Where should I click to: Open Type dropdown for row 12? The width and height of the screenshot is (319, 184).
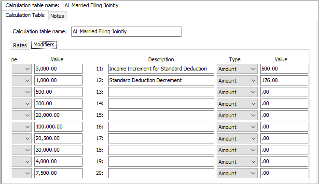click(237, 80)
